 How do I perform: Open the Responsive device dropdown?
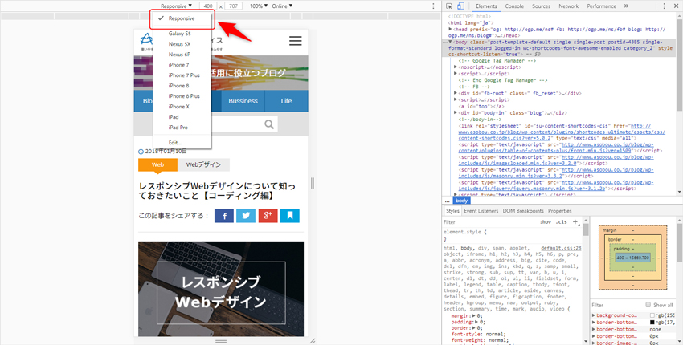(x=177, y=6)
